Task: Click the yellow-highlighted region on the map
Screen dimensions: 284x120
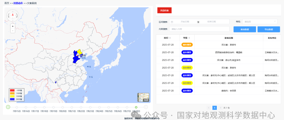Action: [79, 52]
